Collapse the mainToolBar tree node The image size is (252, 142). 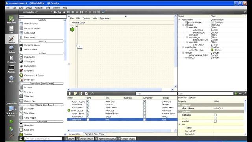pyautogui.click(x=183, y=47)
